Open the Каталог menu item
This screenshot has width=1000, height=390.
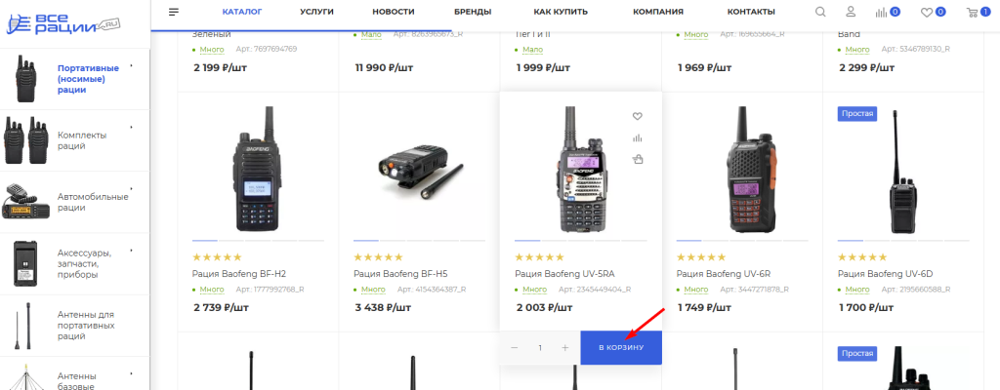tap(242, 12)
